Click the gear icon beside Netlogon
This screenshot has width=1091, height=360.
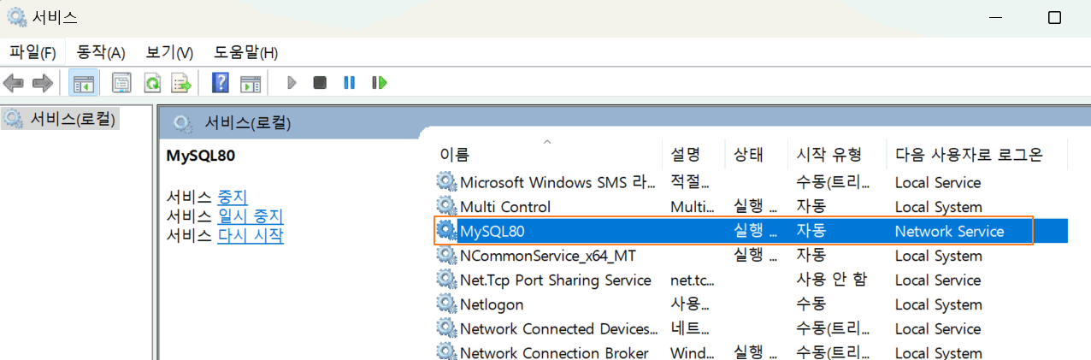(x=446, y=304)
